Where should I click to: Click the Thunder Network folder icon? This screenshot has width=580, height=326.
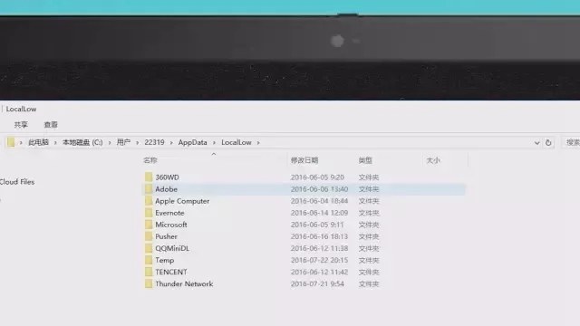pos(149,283)
